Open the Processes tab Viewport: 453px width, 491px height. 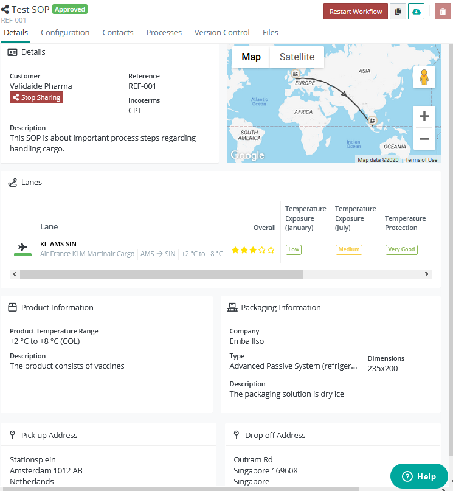click(164, 32)
